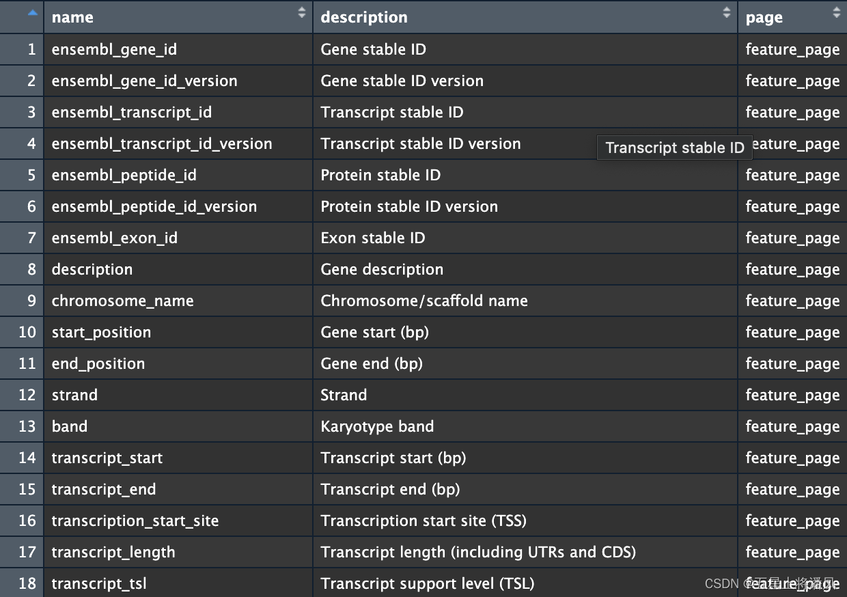Image resolution: width=847 pixels, height=597 pixels.
Task: Click feature_page cell in row 1
Action: (792, 50)
